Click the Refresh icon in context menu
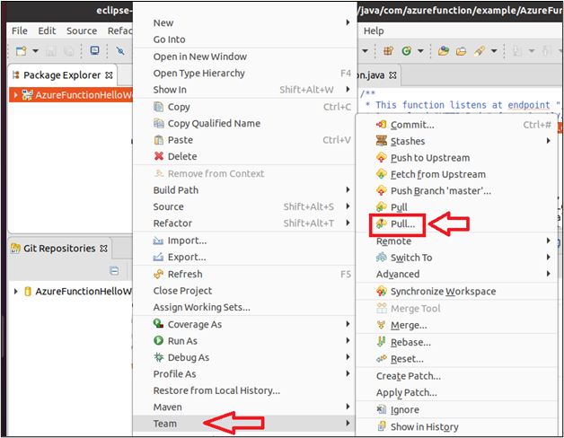 click(x=158, y=274)
